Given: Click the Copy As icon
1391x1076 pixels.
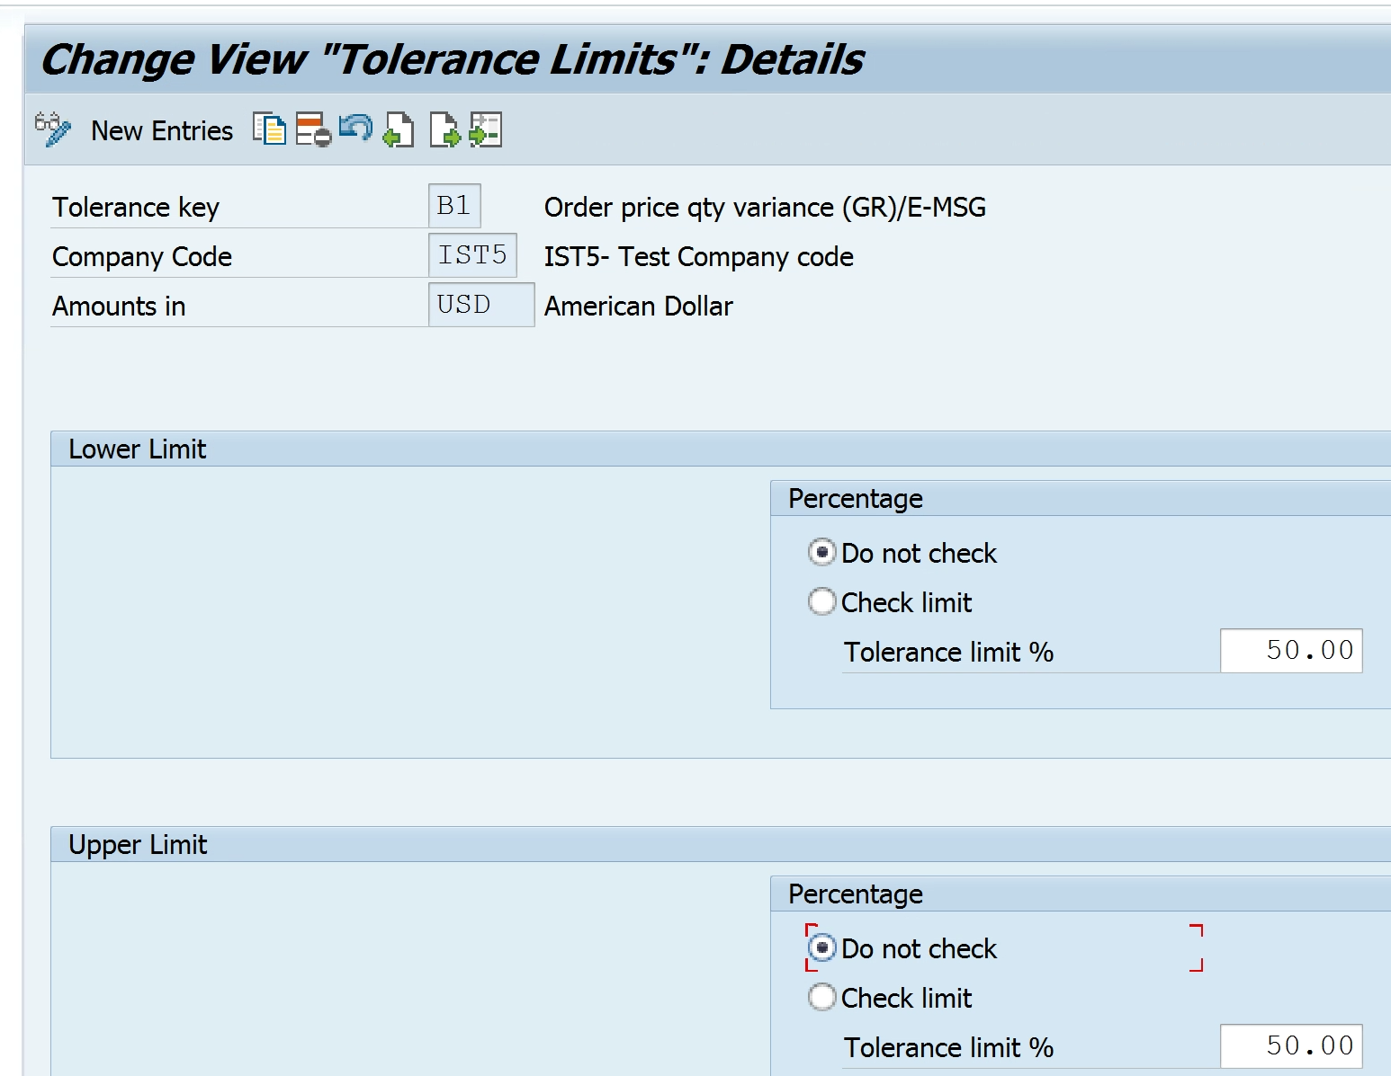Looking at the screenshot, I should 269,129.
